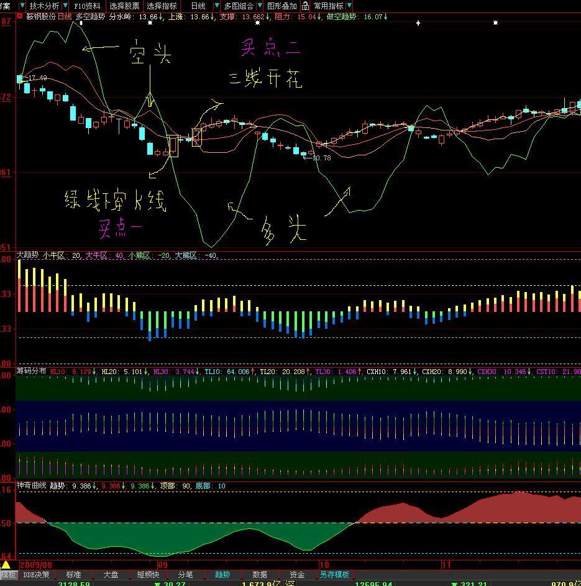Click the 图形叠加 toolbar button
This screenshot has height=586, width=581.
[x=282, y=6]
